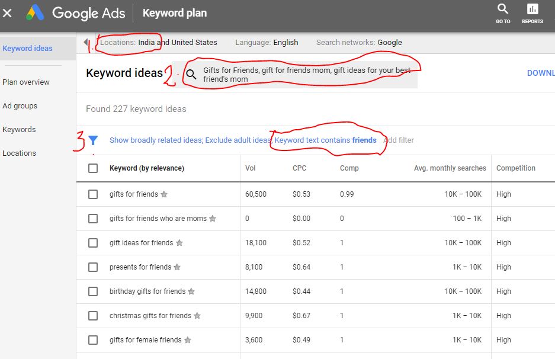Screen dimensions: 555x359
Task: Open the REPORTS chart icon
Action: pos(532,14)
